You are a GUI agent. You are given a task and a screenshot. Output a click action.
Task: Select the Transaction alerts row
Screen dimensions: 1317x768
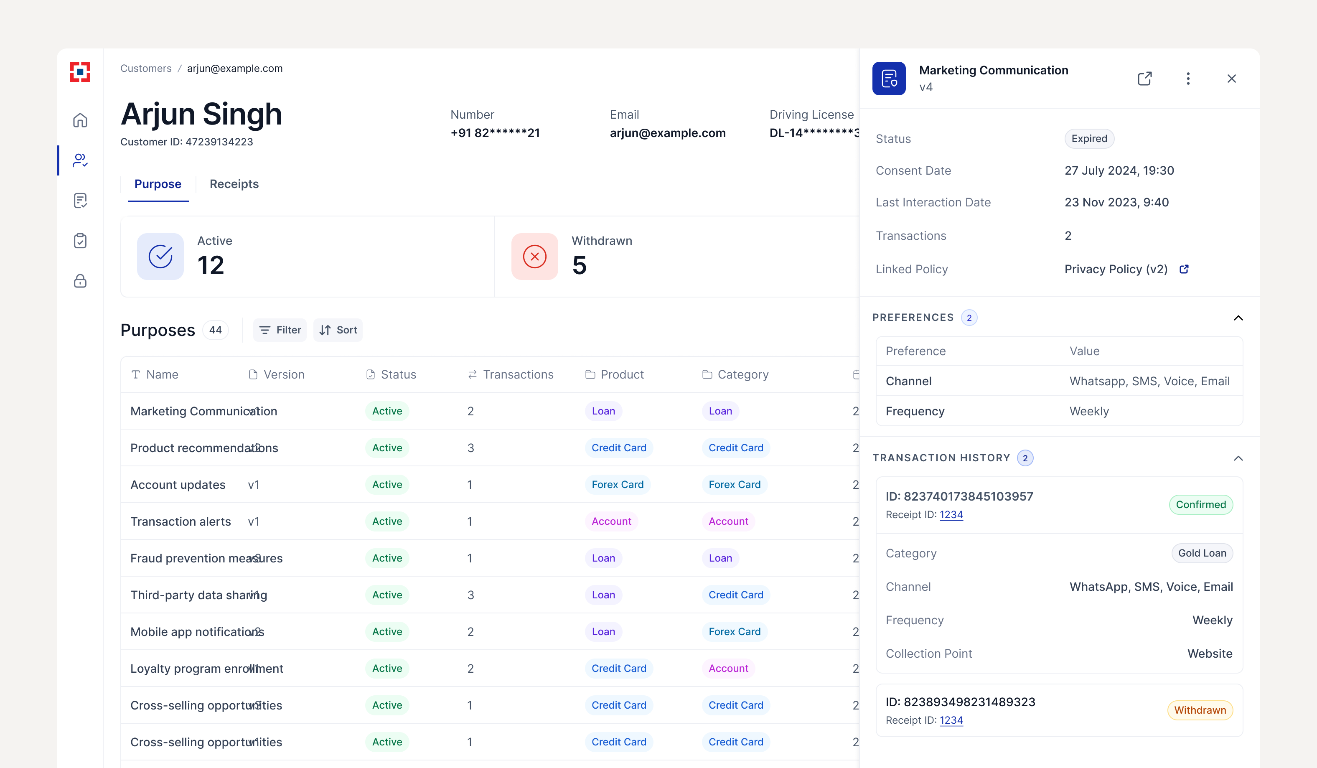[490, 521]
